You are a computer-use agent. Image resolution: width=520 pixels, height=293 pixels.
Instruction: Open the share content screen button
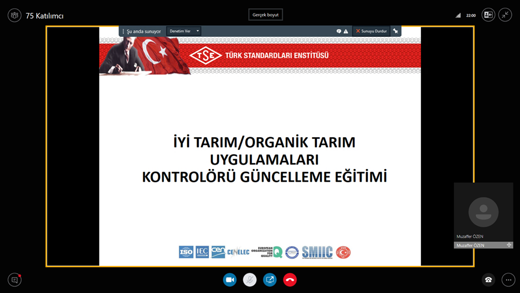pos(270,280)
